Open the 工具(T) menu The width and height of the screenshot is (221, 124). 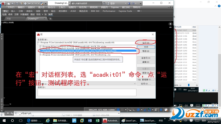(x=62, y=7)
